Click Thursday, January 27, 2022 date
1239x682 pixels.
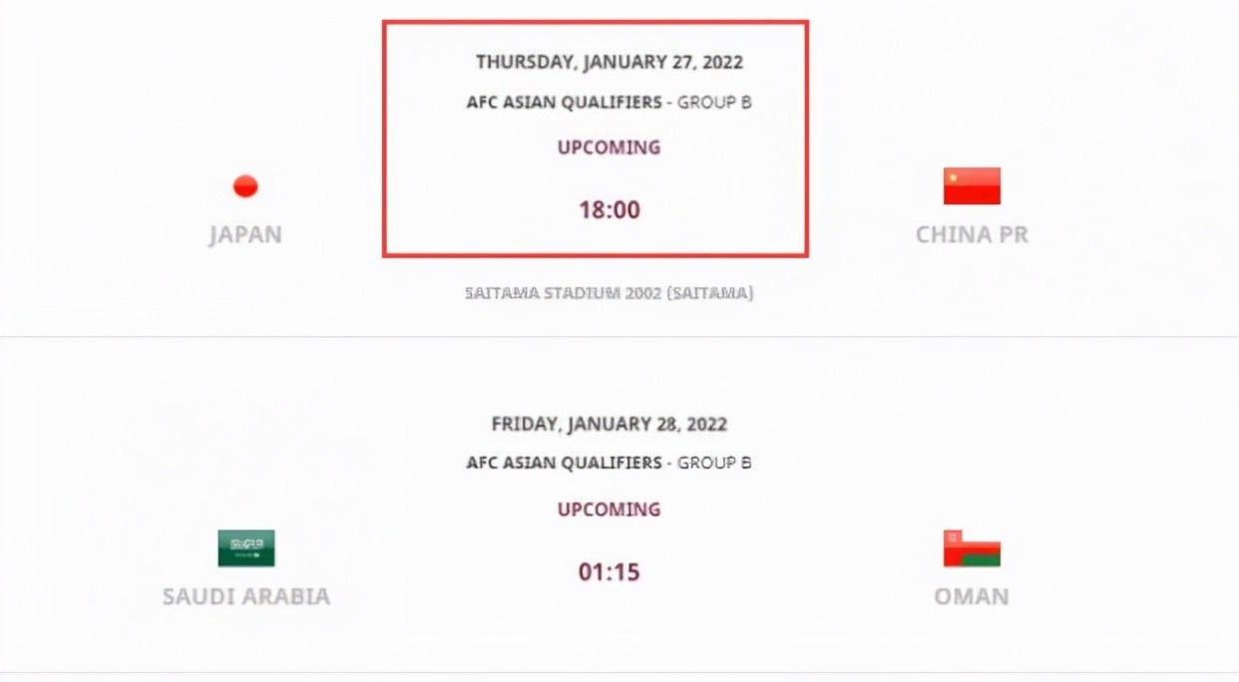pyautogui.click(x=610, y=62)
